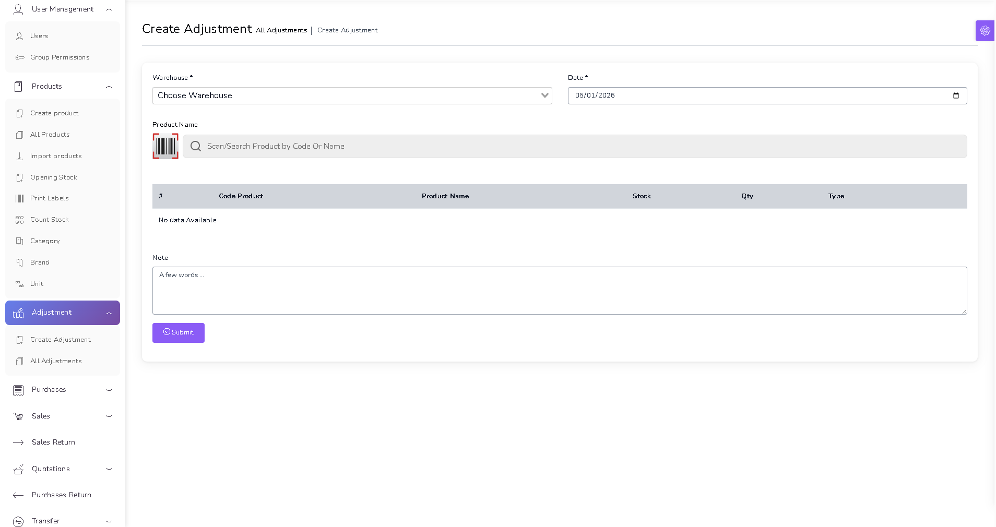Open the Choose Warehouse dropdown
Screen dimensions: 996x527
(x=352, y=95)
